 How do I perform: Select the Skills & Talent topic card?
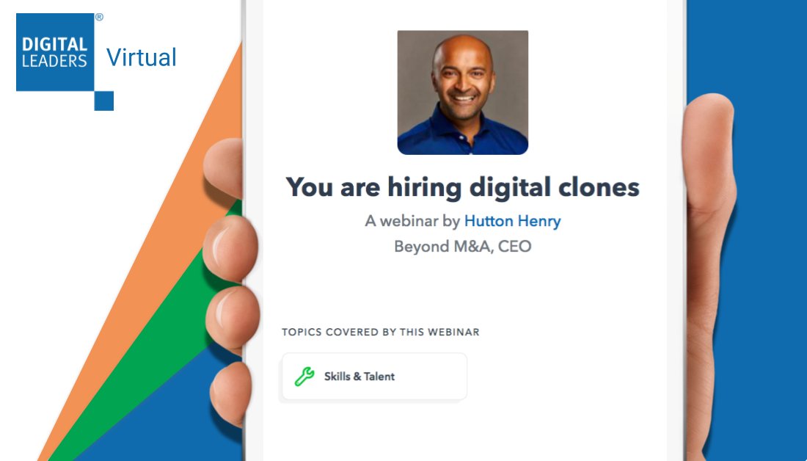(374, 377)
